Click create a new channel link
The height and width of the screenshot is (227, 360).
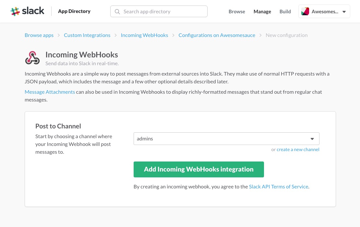pyautogui.click(x=298, y=149)
